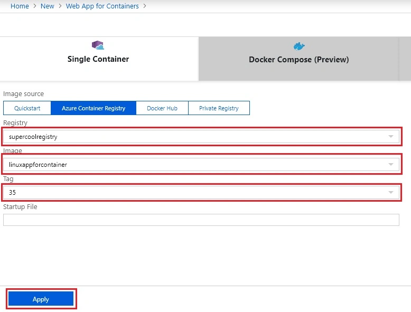Click the Apply button
The image size is (411, 312).
(41, 299)
